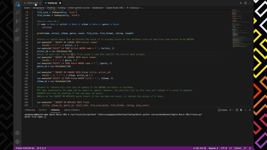Image resolution: width=267 pixels, height=150 pixels.
Task: Change the UTF-8 file encoding
Action: tap(224, 148)
